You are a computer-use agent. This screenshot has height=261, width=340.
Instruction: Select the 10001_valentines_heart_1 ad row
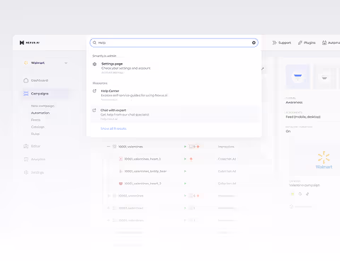(x=142, y=159)
